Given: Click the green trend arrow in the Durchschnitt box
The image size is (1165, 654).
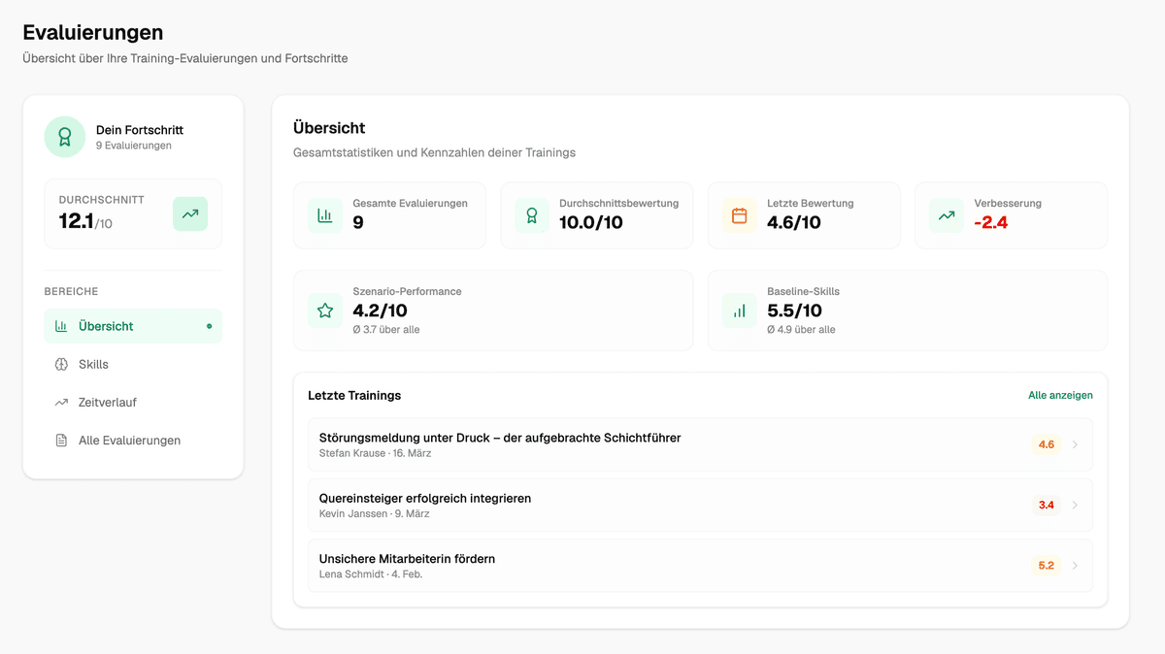Looking at the screenshot, I should (x=190, y=213).
